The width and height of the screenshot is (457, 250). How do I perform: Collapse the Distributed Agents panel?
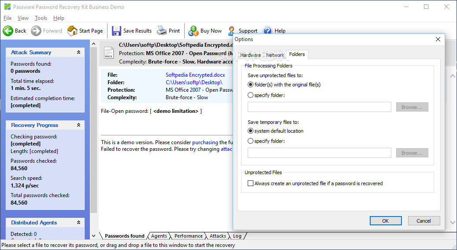click(78, 222)
